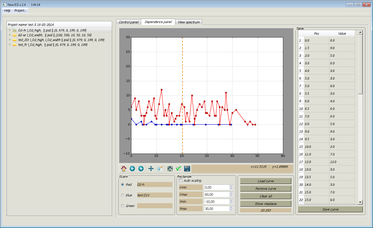The height and width of the screenshot is (228, 373).
Task: Expand the test_2D tree item
Action: pyautogui.click(x=10, y=40)
